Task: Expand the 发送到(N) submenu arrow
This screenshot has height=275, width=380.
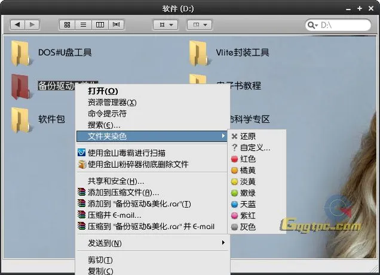Action: (x=223, y=243)
